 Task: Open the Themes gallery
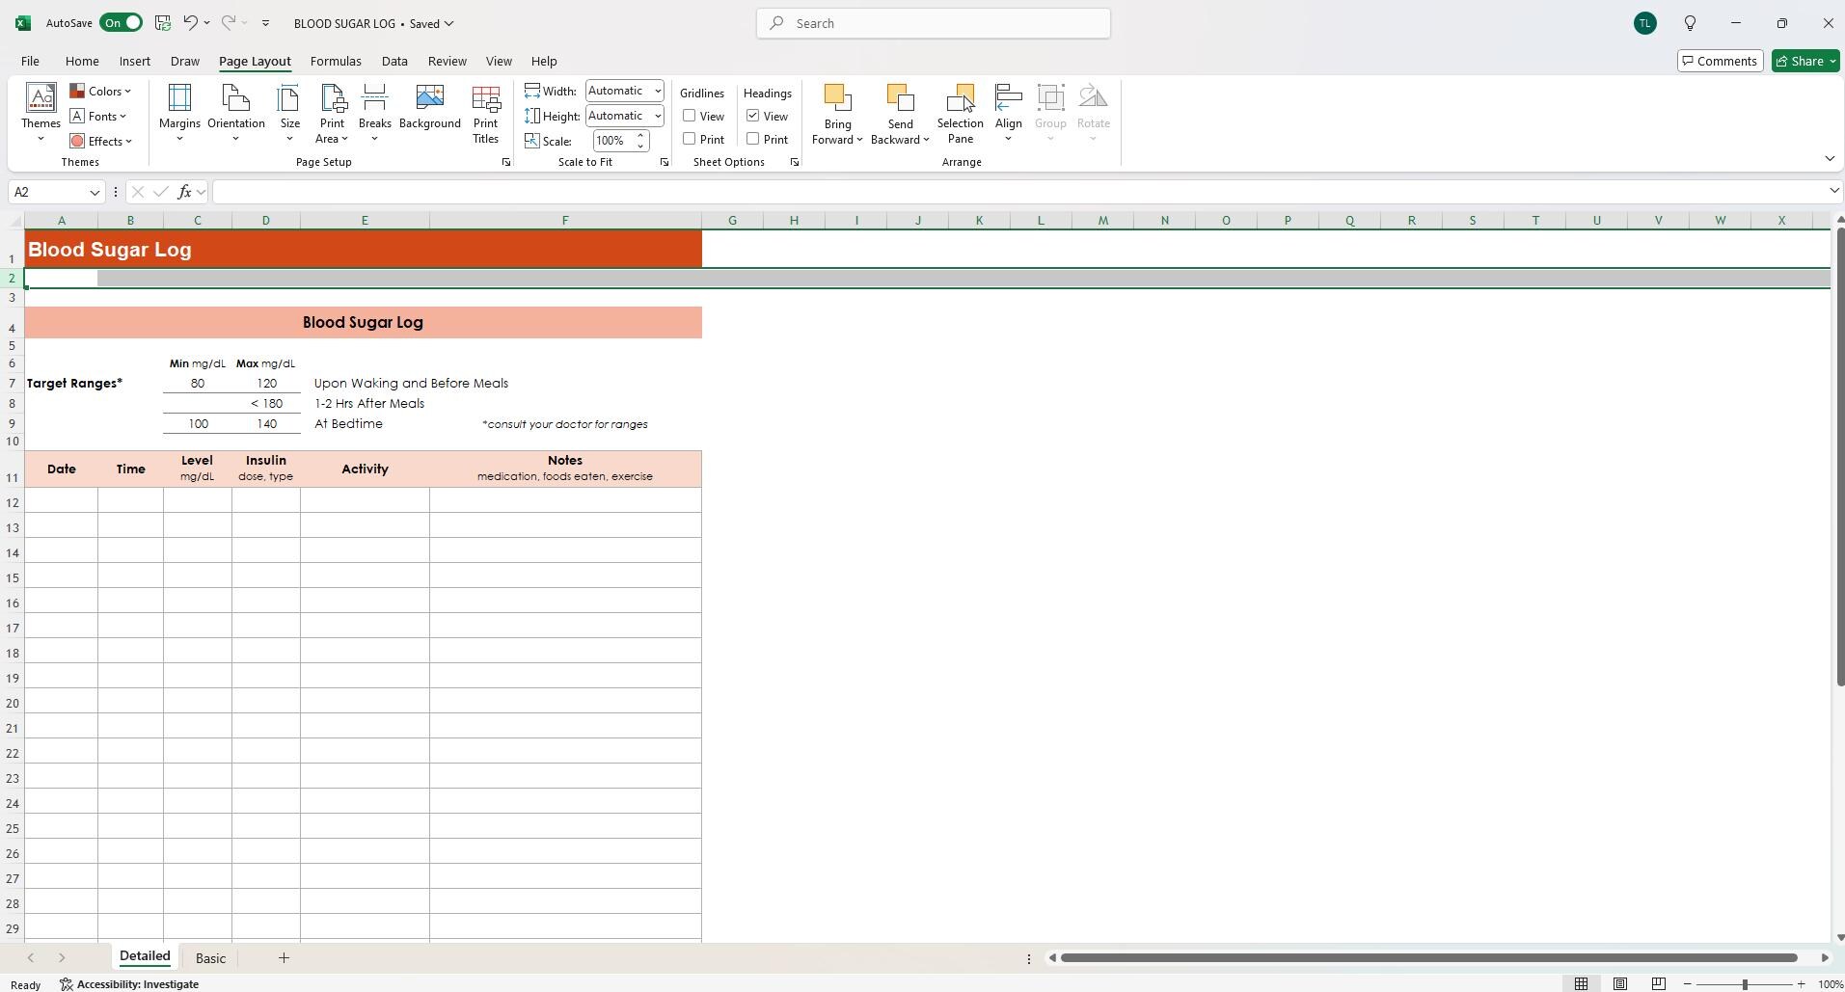click(40, 113)
